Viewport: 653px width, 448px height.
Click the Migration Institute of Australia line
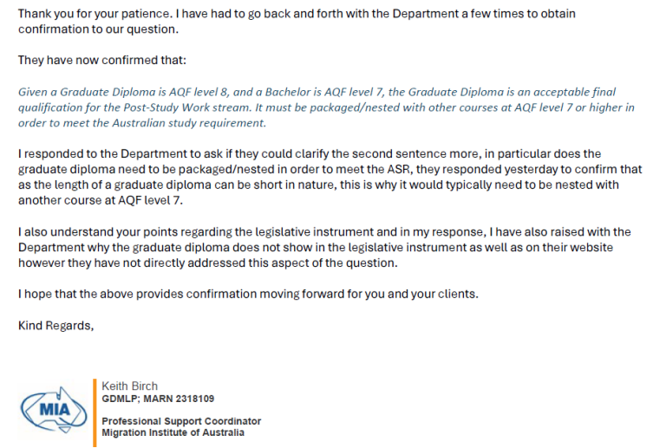[173, 432]
